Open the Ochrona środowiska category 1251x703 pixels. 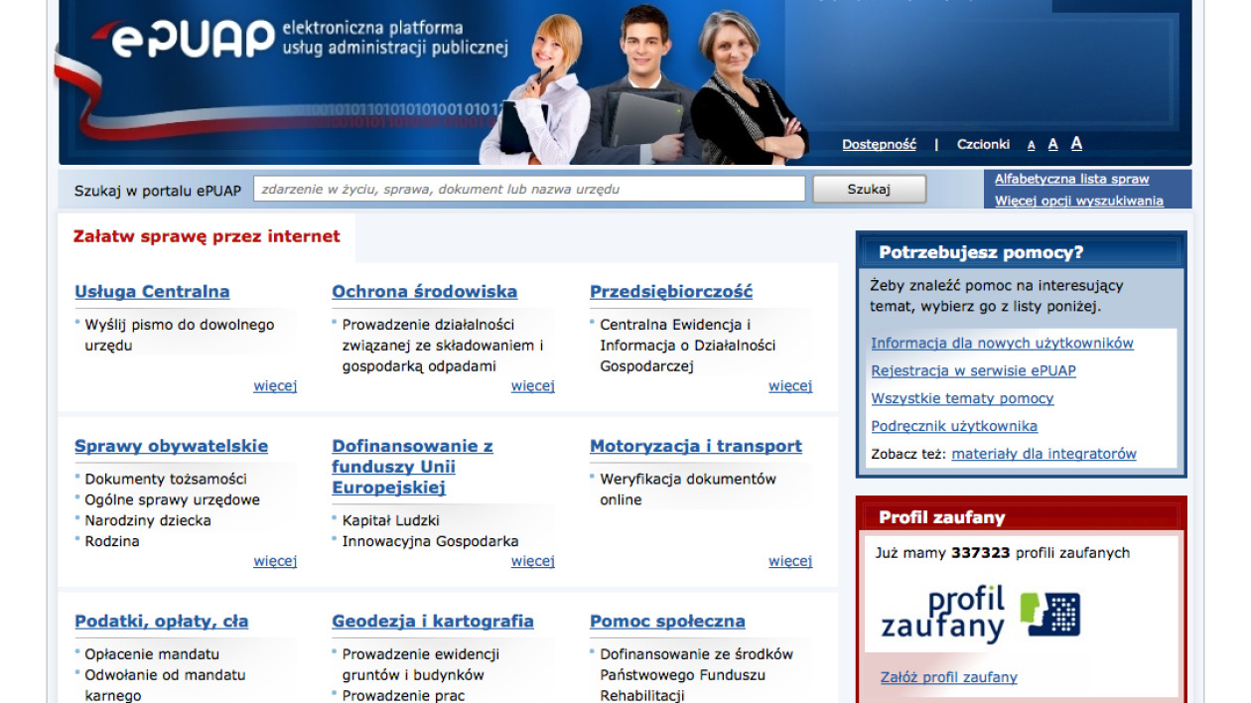pos(424,291)
